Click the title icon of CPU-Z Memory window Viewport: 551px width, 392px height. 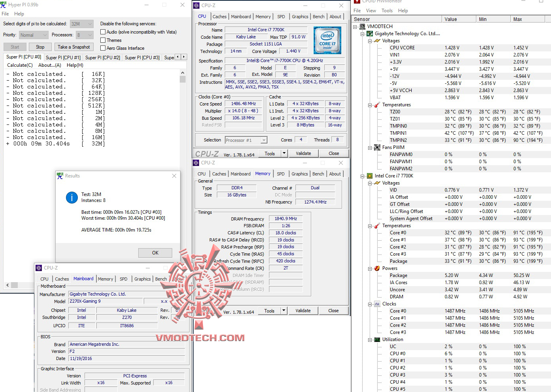point(196,163)
